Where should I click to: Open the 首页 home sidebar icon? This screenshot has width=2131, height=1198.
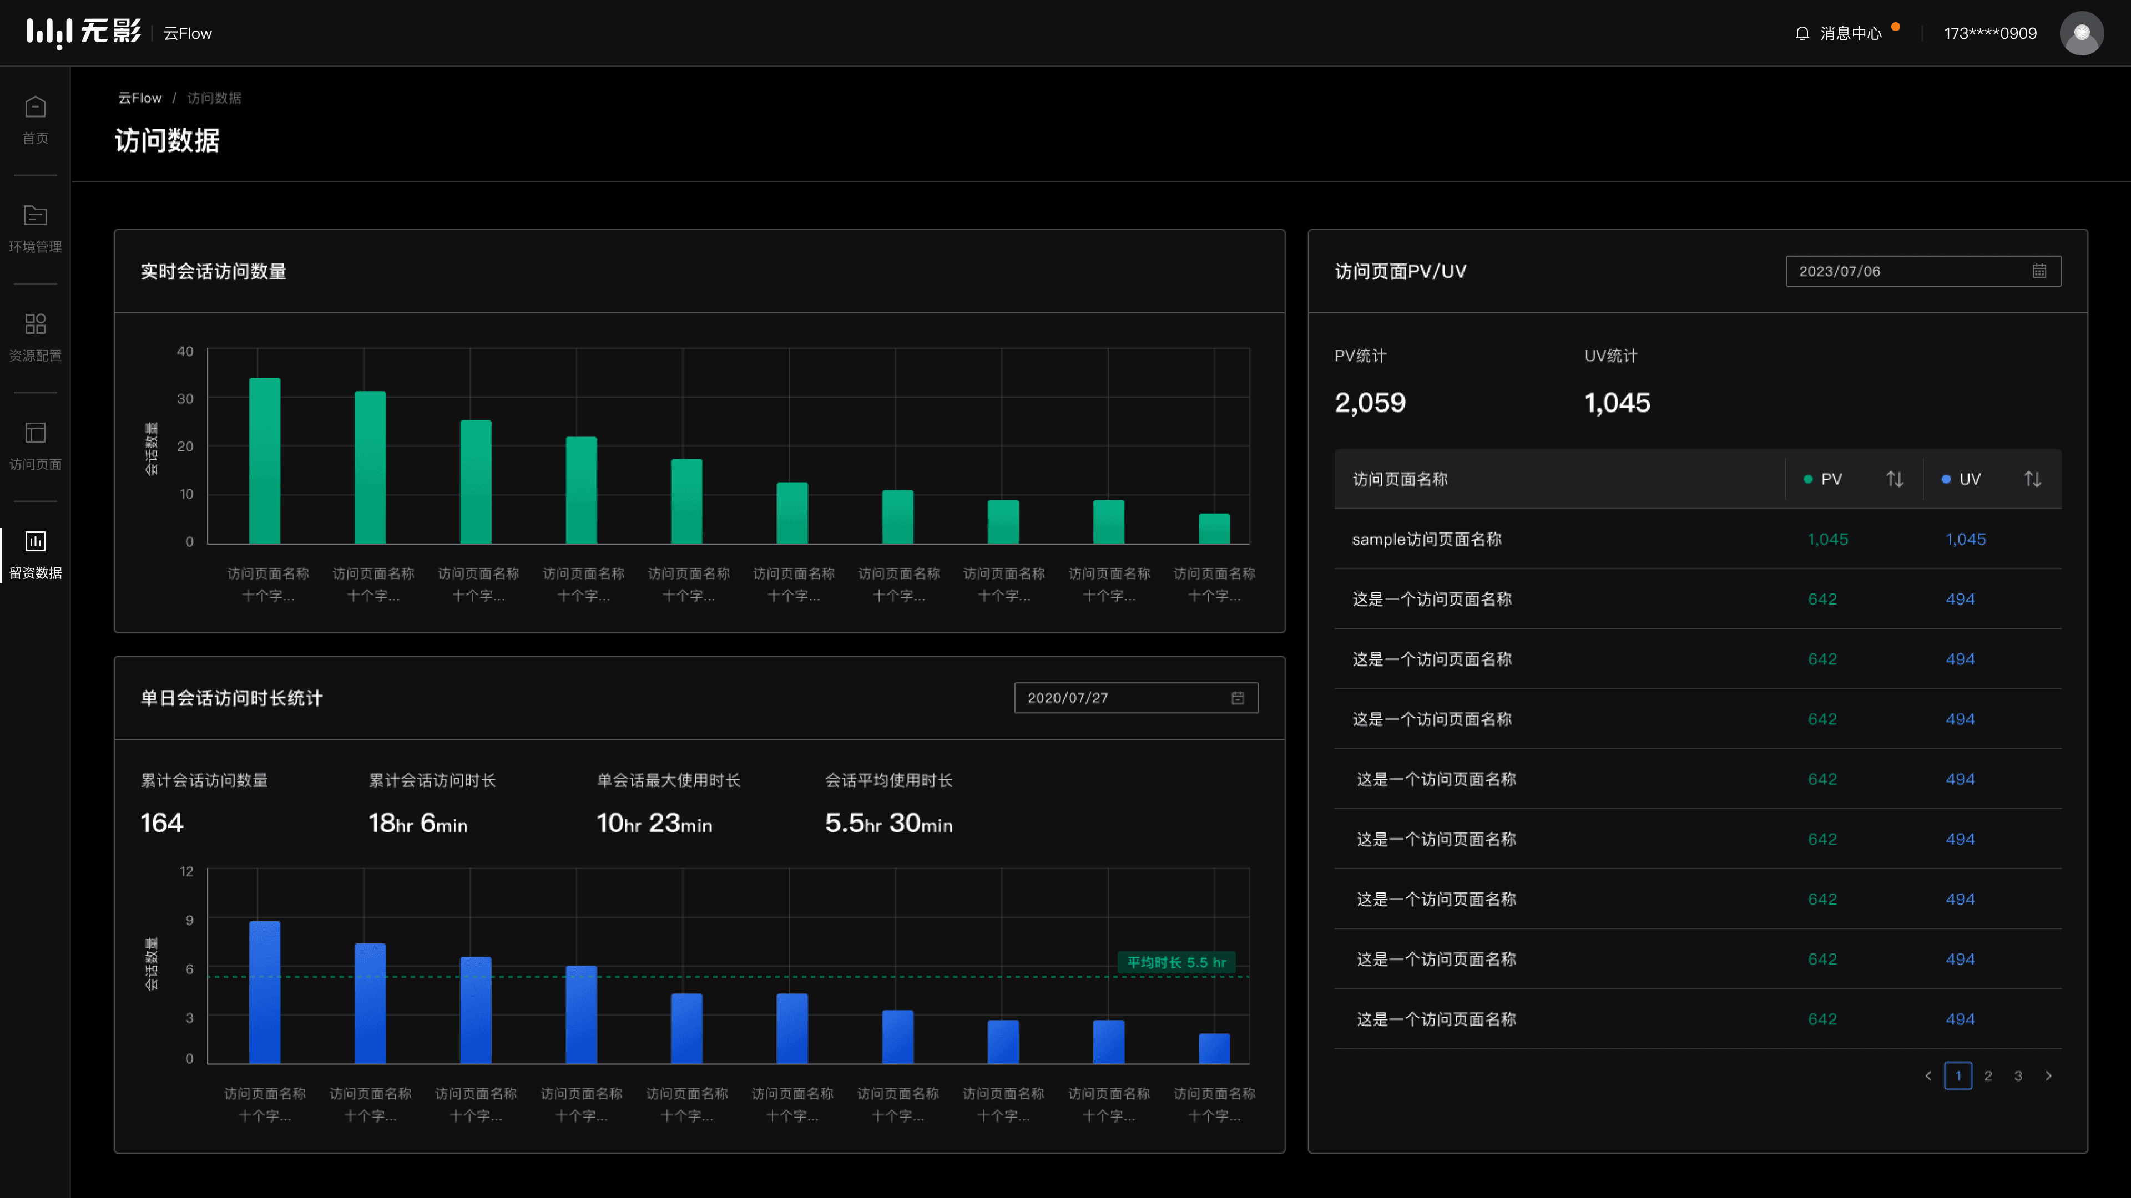tap(35, 106)
